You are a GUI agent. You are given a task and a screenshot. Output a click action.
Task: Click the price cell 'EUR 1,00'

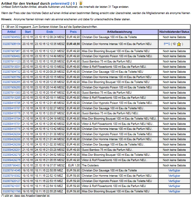pos(74,165)
